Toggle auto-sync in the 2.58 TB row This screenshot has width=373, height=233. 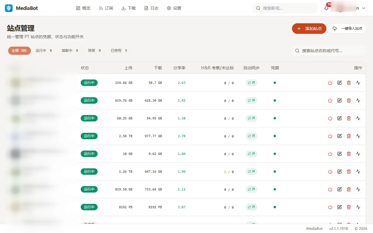coord(251,136)
